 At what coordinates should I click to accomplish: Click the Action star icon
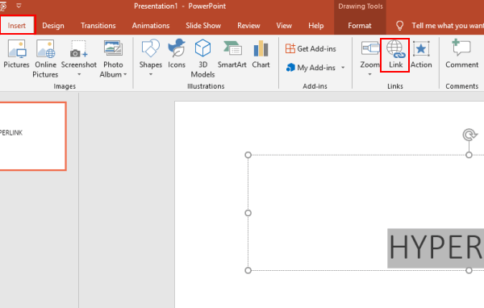[421, 48]
